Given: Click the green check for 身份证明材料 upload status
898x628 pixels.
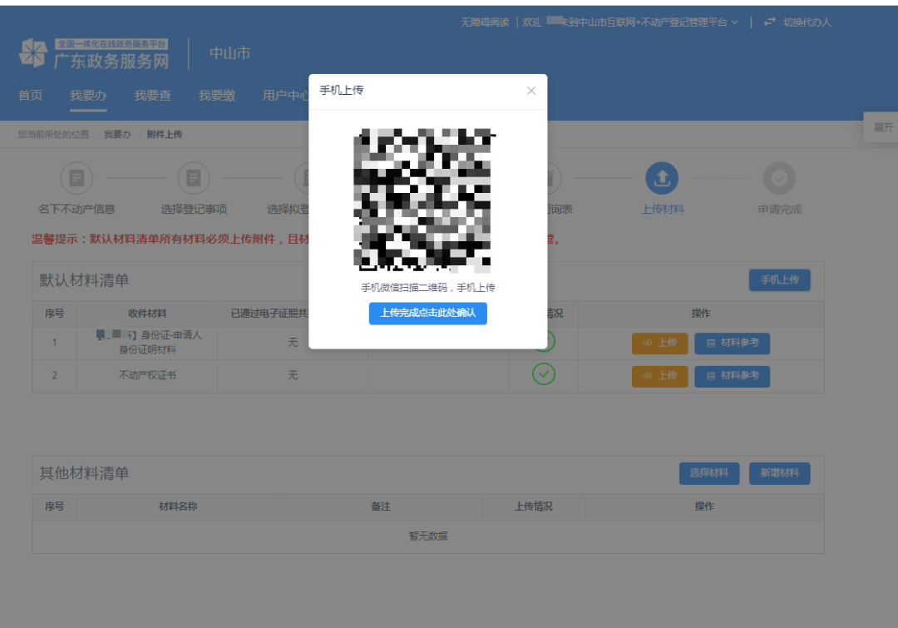Looking at the screenshot, I should coord(545,342).
